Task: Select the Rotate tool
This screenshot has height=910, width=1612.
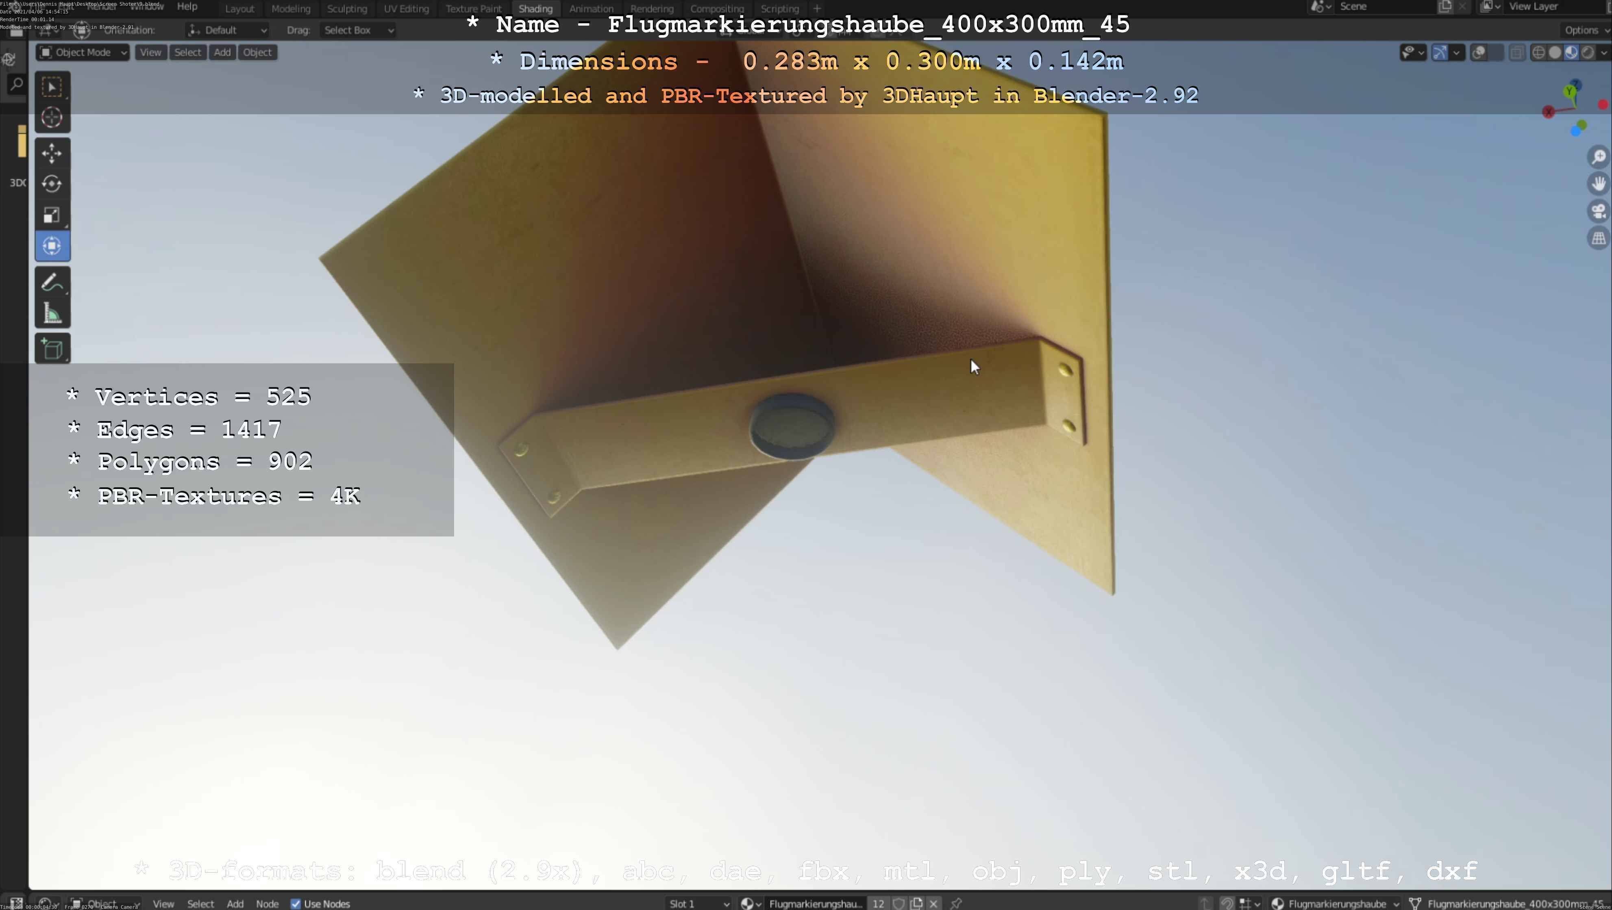Action: [52, 184]
